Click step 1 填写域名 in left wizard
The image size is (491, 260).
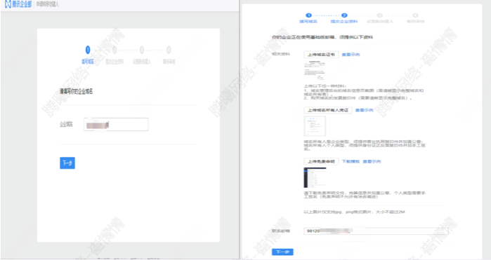88,55
